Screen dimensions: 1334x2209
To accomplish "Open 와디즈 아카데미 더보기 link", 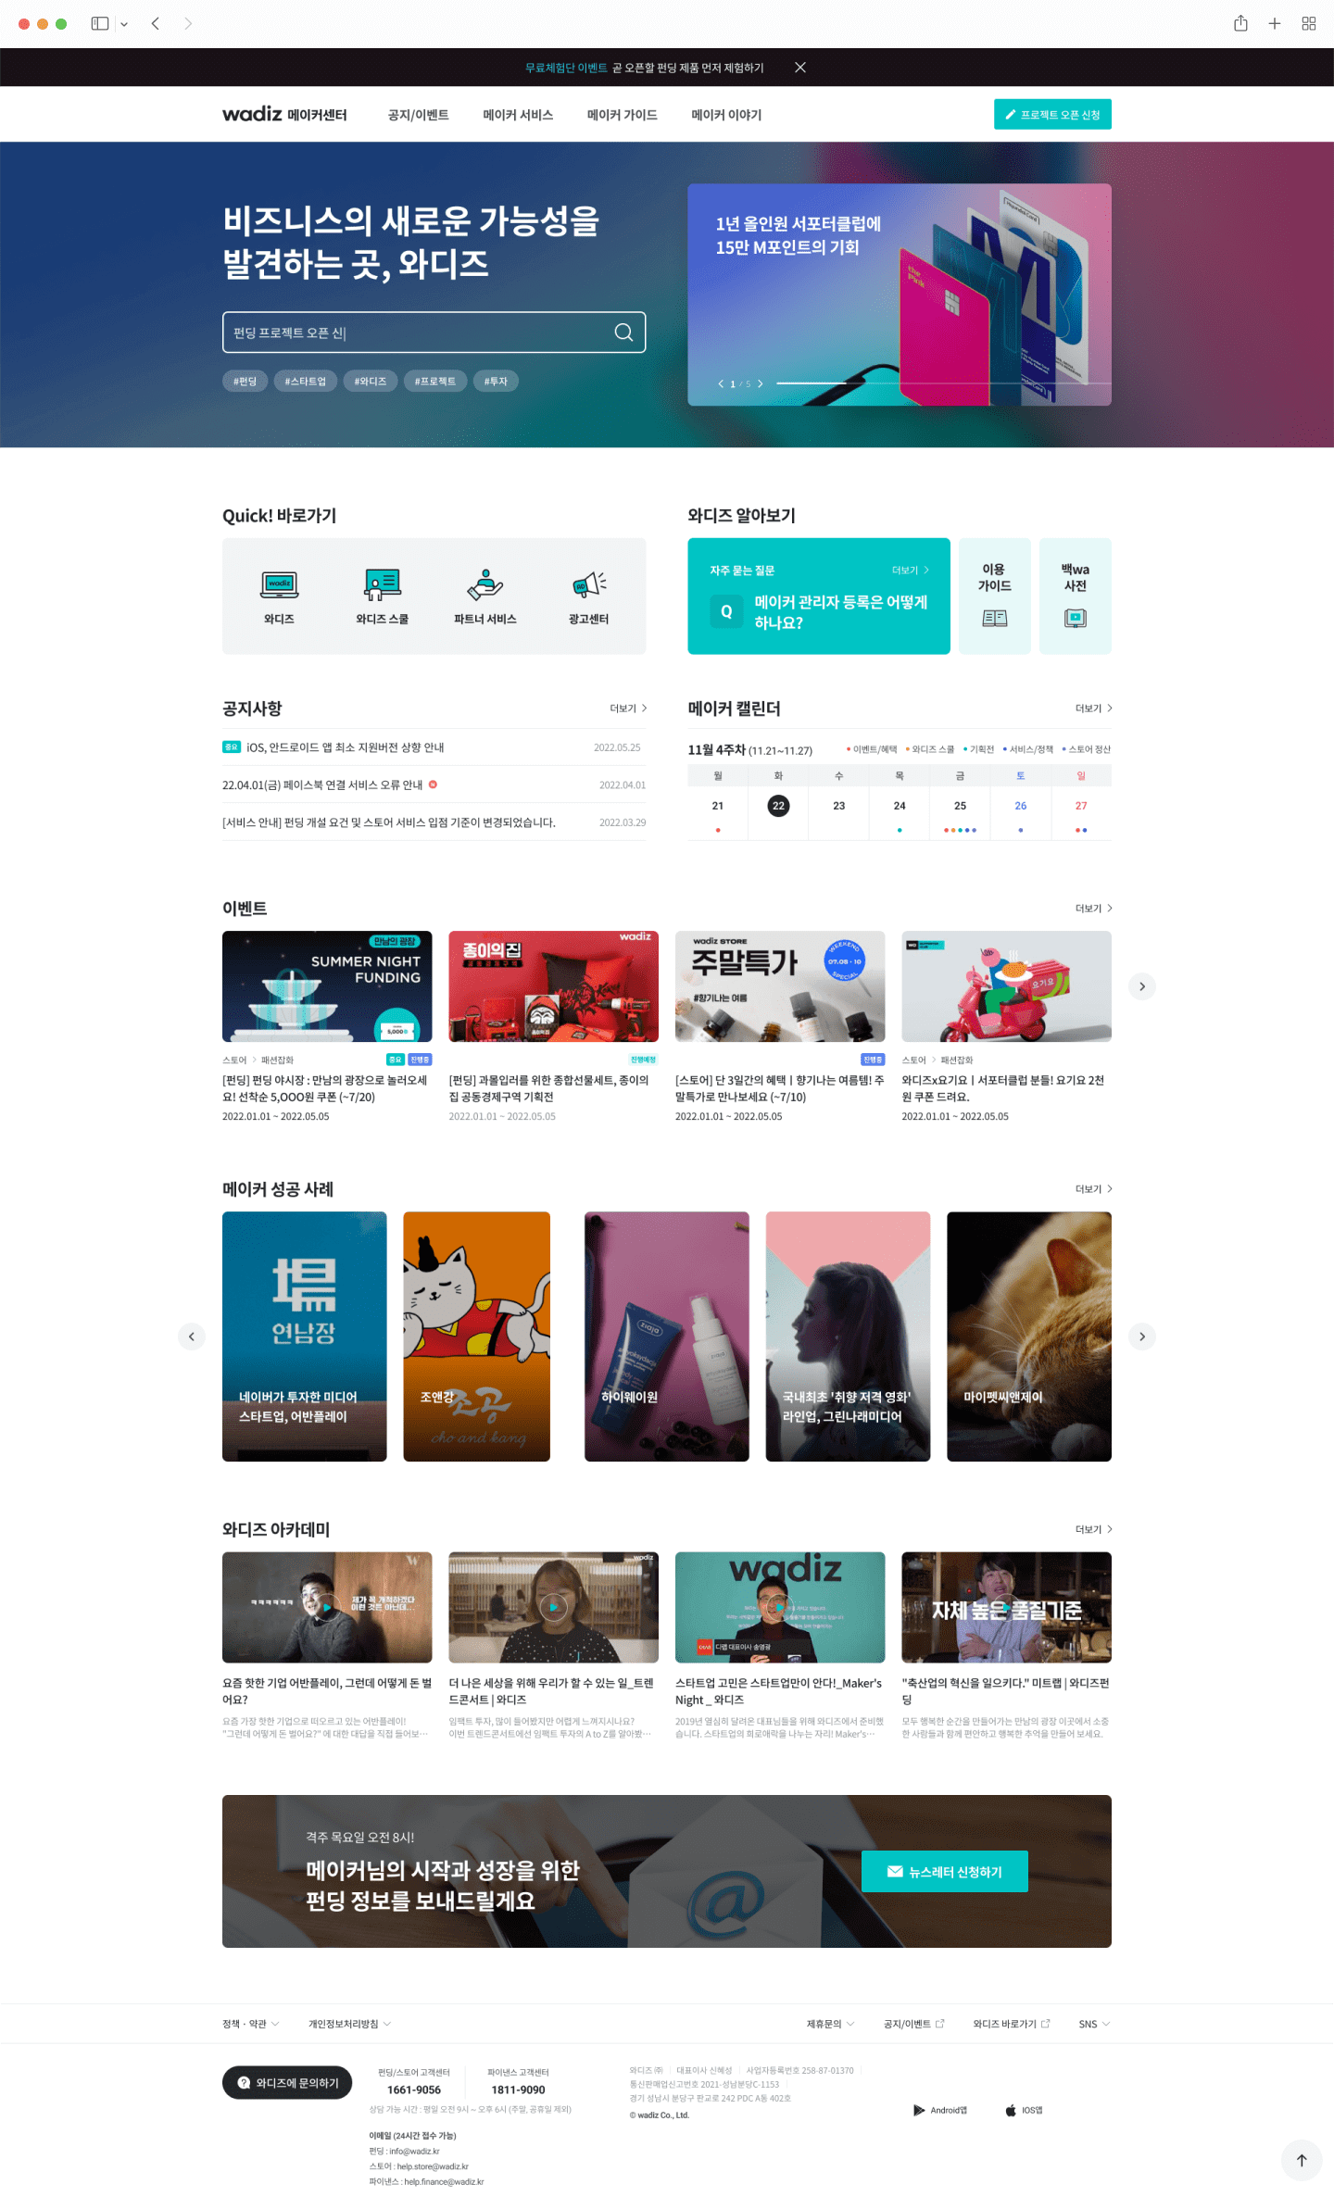I will pyautogui.click(x=1093, y=1530).
